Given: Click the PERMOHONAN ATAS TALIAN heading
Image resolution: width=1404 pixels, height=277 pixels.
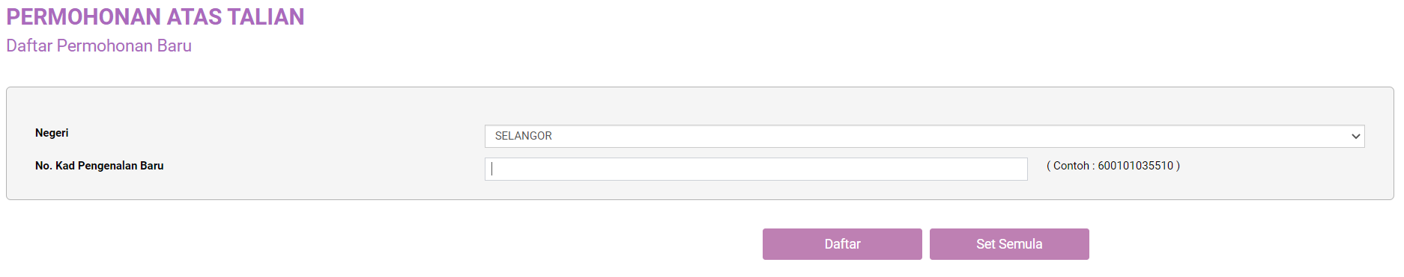Looking at the screenshot, I should point(155,16).
